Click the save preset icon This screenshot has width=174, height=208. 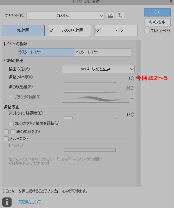110,16
